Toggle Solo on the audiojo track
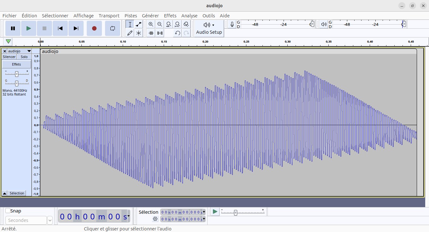 (24, 57)
